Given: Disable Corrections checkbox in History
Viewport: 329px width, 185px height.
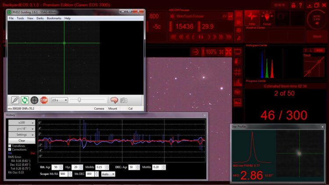Looking at the screenshot, I should tap(10, 149).
